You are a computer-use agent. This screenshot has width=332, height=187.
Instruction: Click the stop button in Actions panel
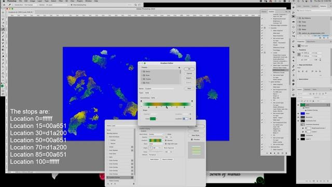point(267,153)
